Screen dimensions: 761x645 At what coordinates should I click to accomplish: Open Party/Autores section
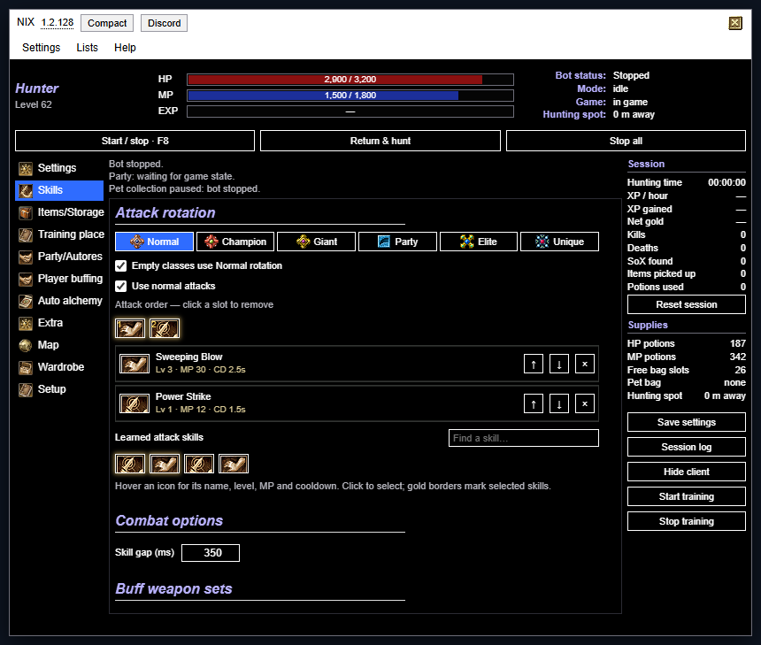59,257
